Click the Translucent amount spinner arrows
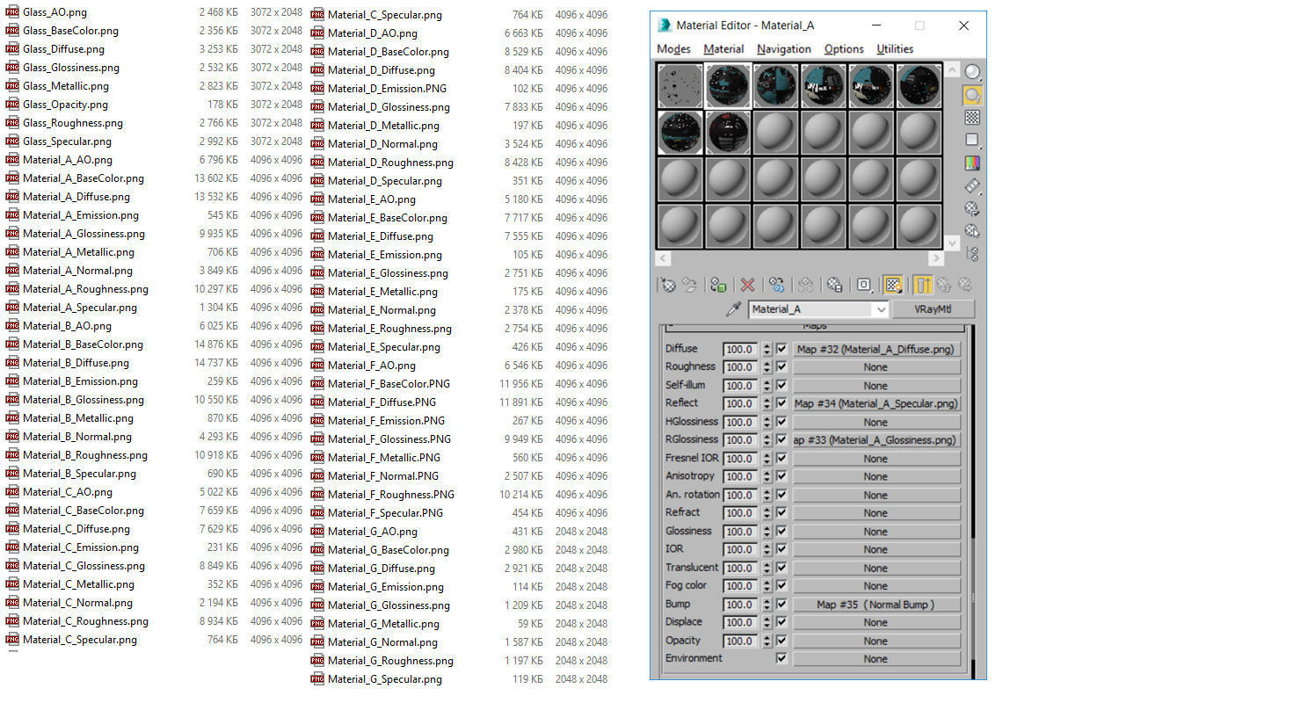This screenshot has width=1301, height=703. 767,568
